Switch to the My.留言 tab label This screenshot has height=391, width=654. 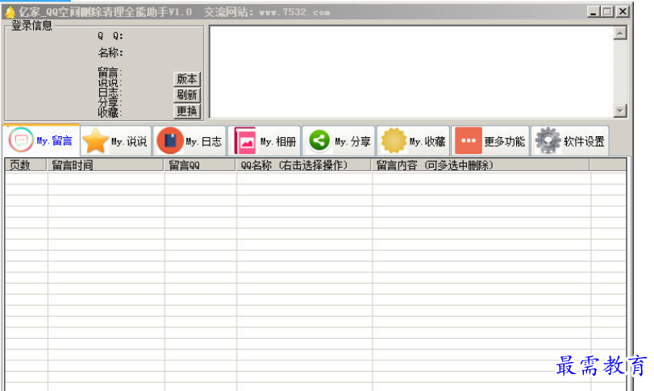point(55,141)
